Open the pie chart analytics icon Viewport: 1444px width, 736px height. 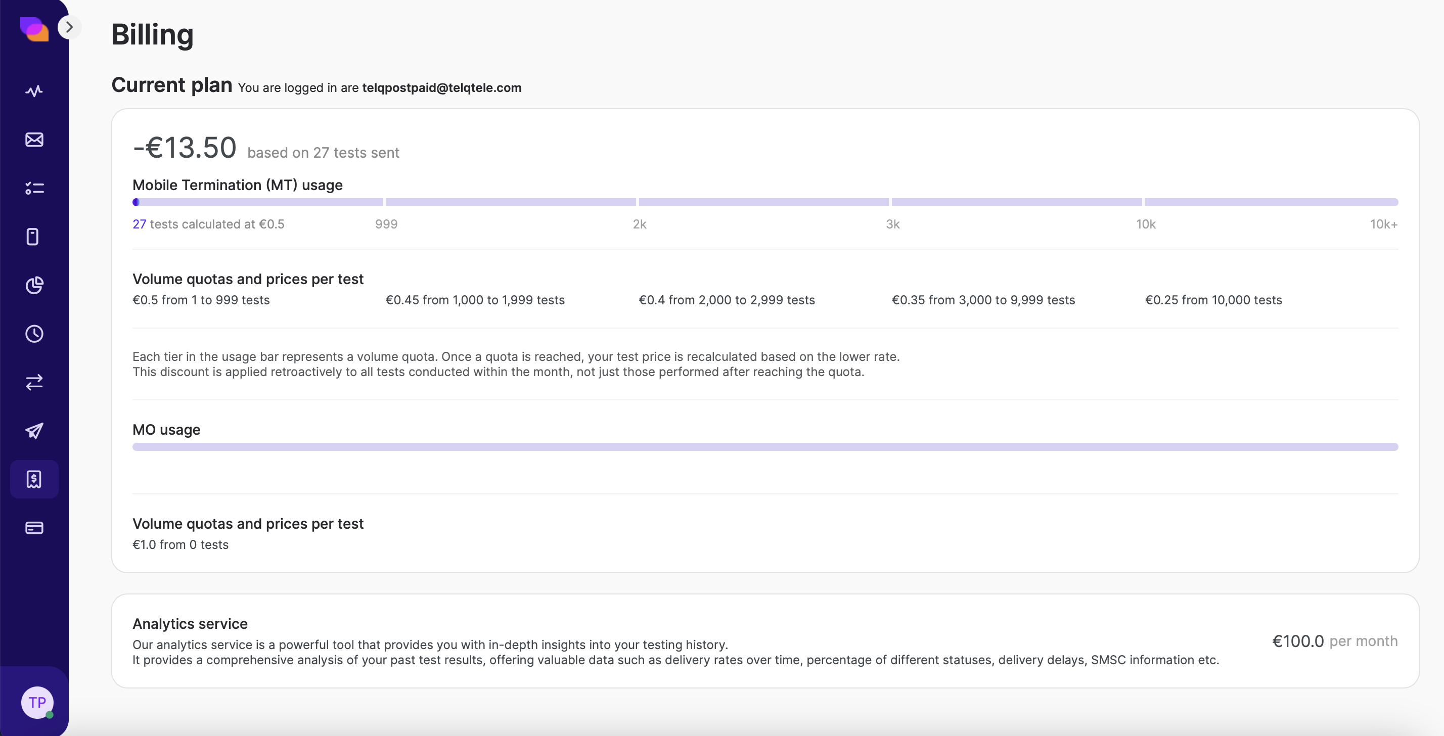coord(34,285)
